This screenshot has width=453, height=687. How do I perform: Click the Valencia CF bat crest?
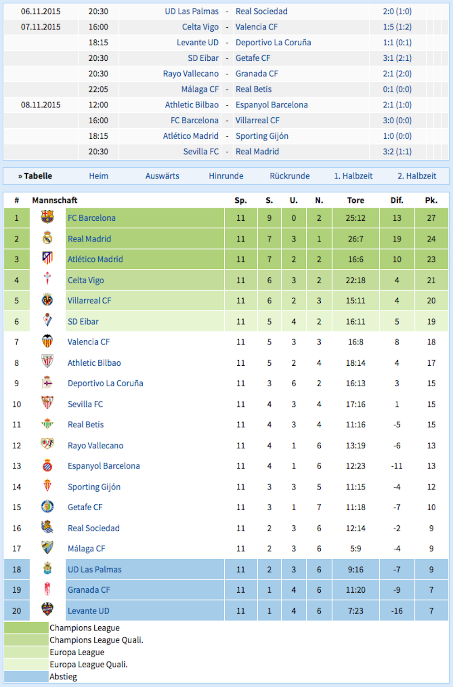[x=47, y=341]
